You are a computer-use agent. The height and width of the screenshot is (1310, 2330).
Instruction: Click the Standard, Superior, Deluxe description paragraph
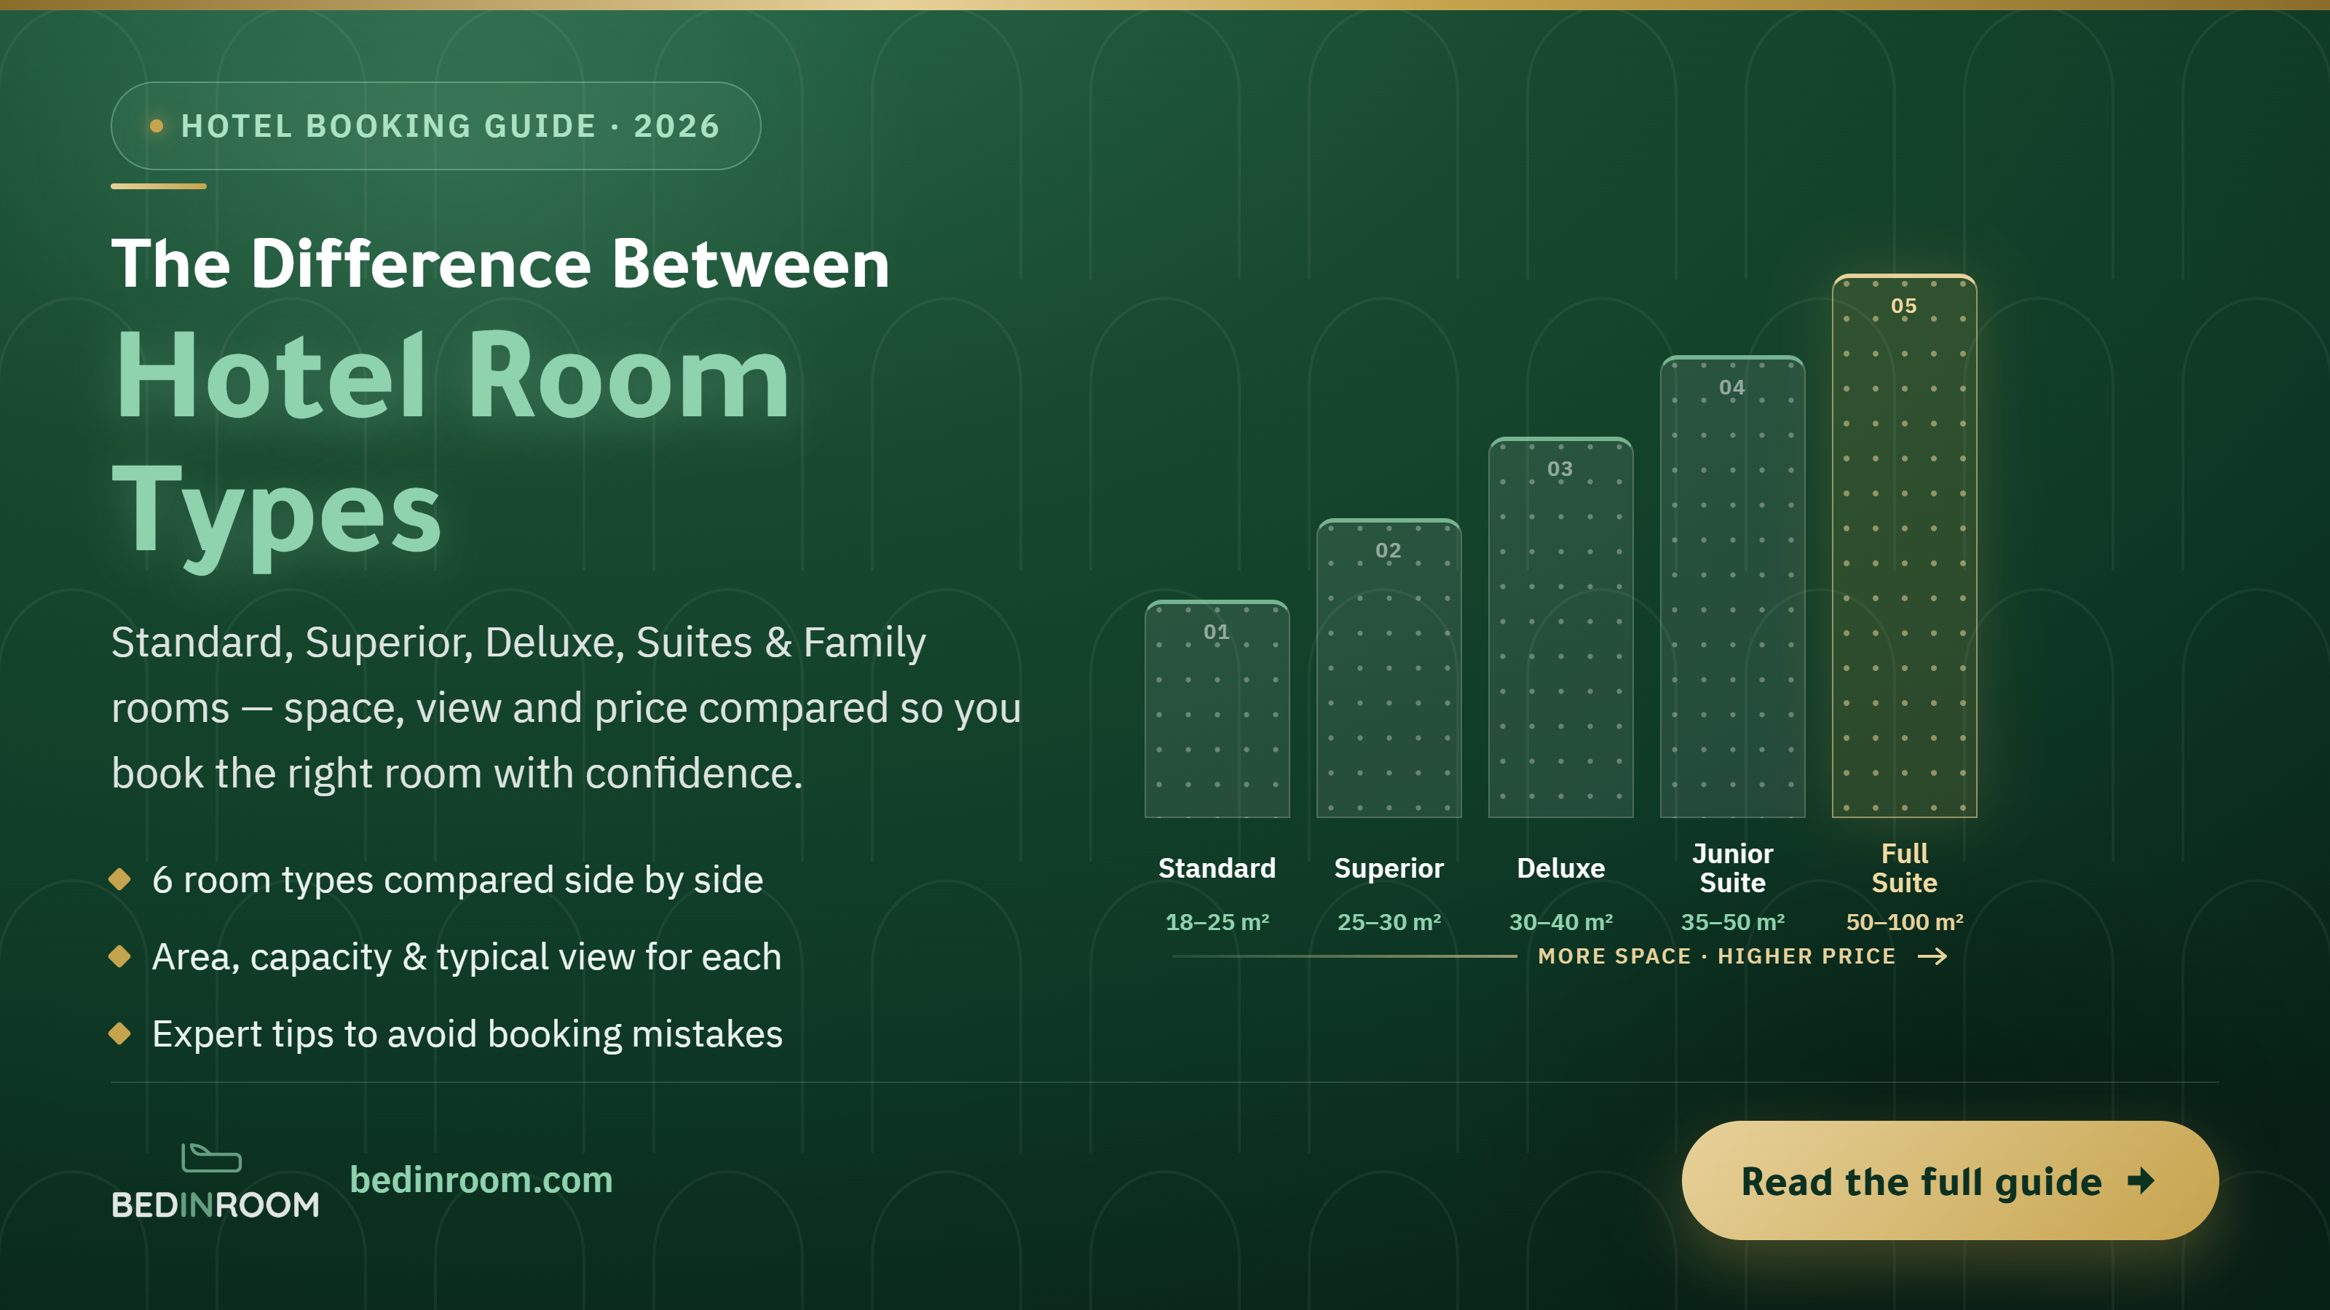coord(566,708)
